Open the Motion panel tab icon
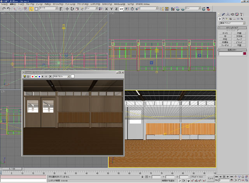 [x=232, y=14]
